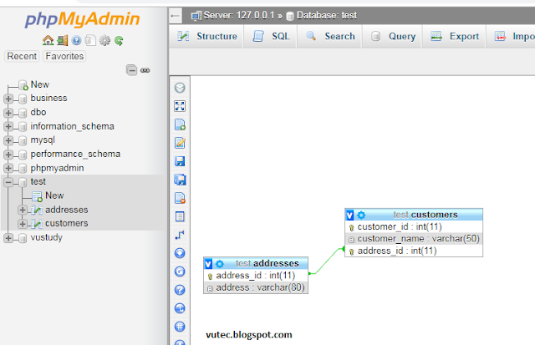535x345 pixels.
Task: Select customer_name : varchar(50) field
Action: coord(414,239)
